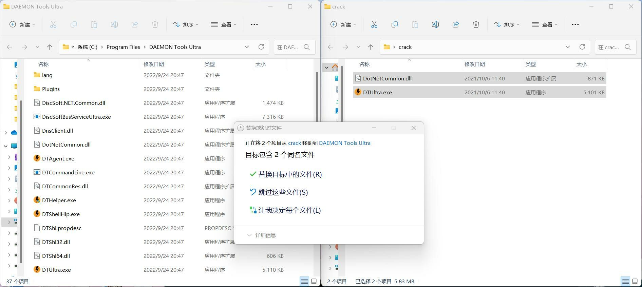Click the Cut icon in crack window toolbar
The width and height of the screenshot is (642, 287).
click(x=374, y=24)
